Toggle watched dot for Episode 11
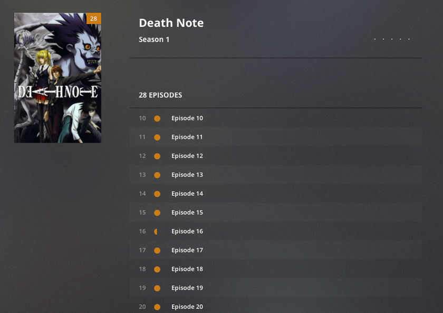The image size is (443, 313). click(x=157, y=137)
